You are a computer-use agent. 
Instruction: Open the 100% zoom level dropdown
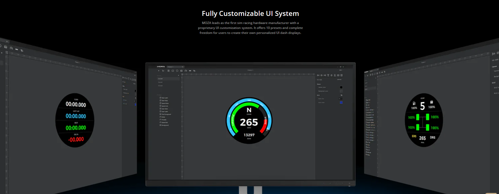click(x=340, y=70)
